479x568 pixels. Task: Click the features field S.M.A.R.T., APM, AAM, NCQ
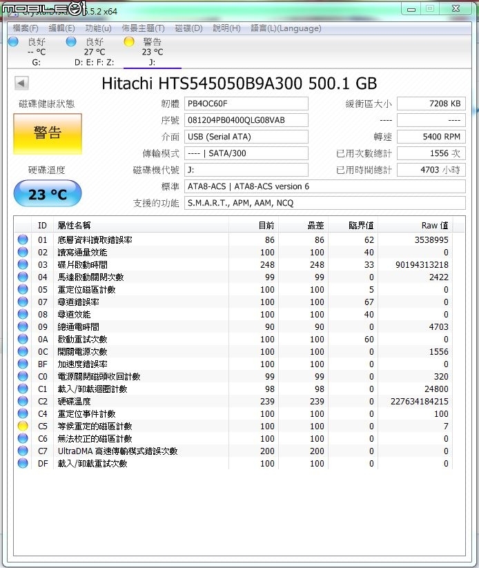coord(325,203)
